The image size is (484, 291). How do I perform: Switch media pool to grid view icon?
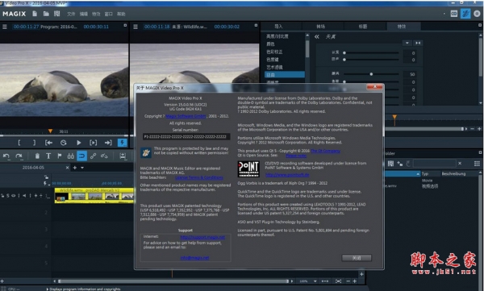pos(477,164)
